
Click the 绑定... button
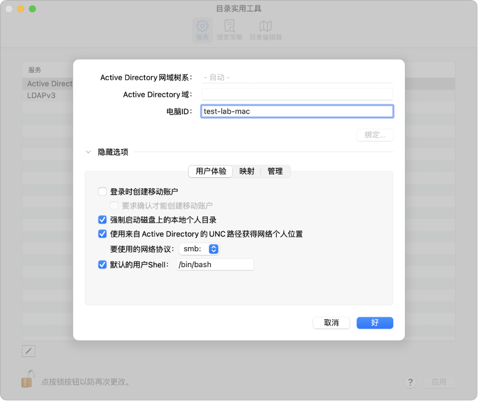(375, 135)
